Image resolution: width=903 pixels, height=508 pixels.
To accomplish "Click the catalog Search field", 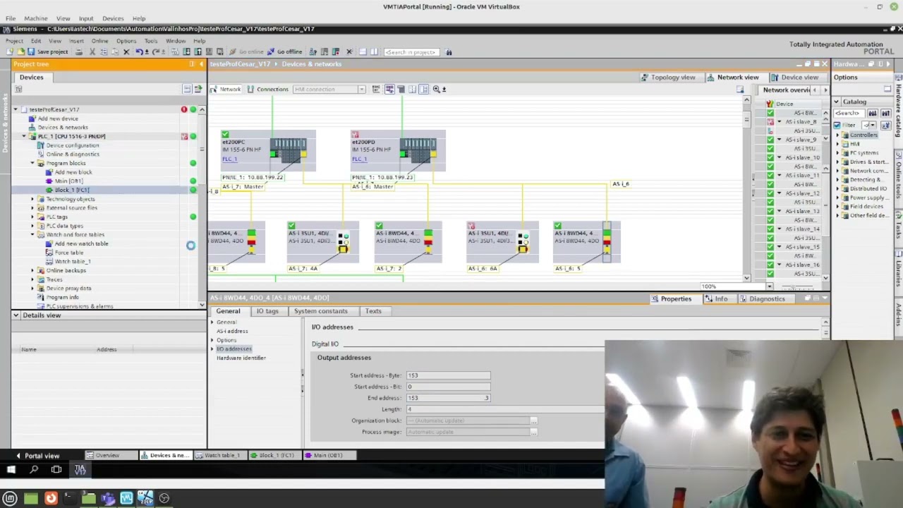I will [849, 114].
